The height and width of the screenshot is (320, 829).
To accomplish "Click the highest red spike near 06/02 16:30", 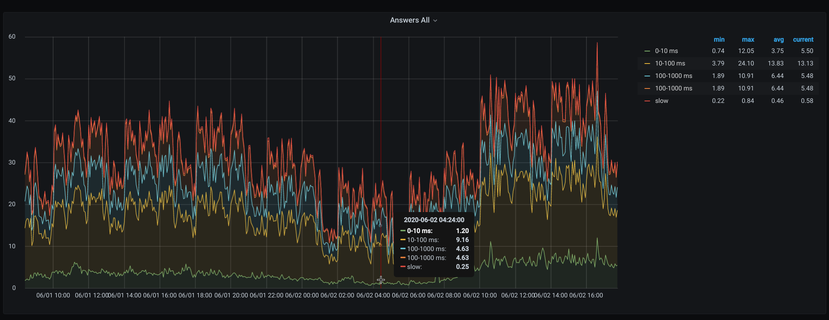I will click(x=597, y=44).
